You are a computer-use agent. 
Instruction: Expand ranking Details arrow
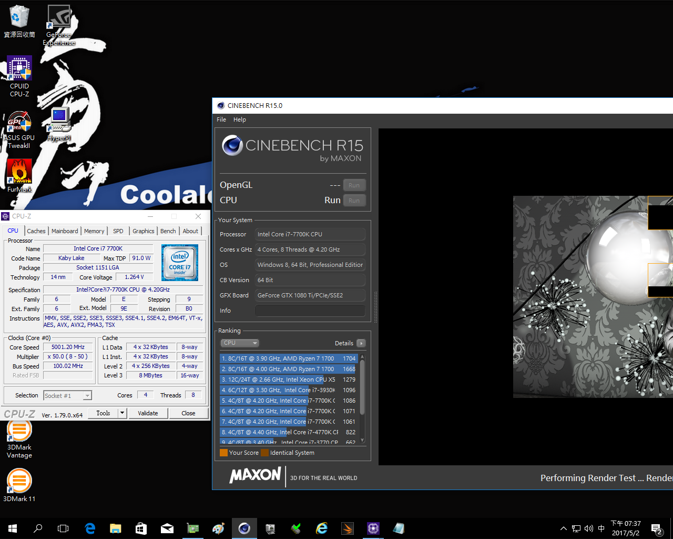(x=361, y=343)
